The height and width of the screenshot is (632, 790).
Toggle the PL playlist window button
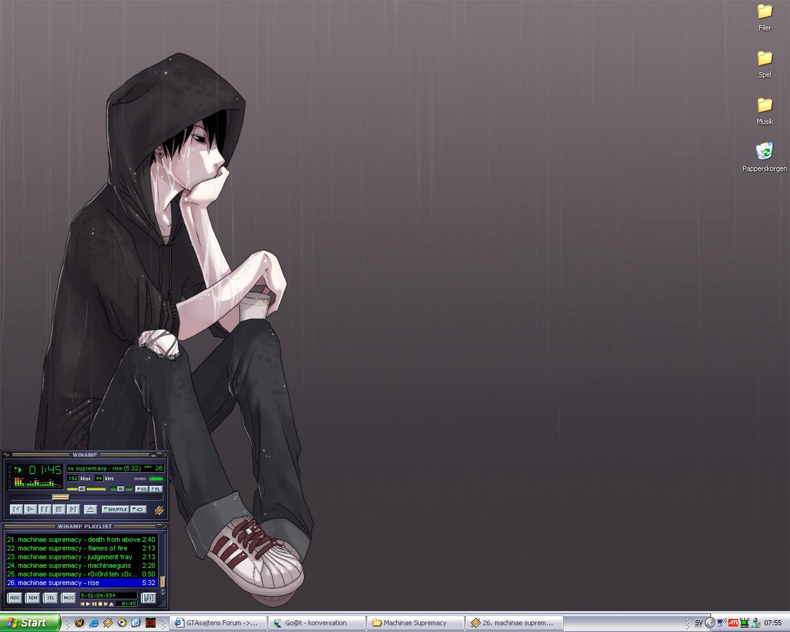click(x=156, y=489)
